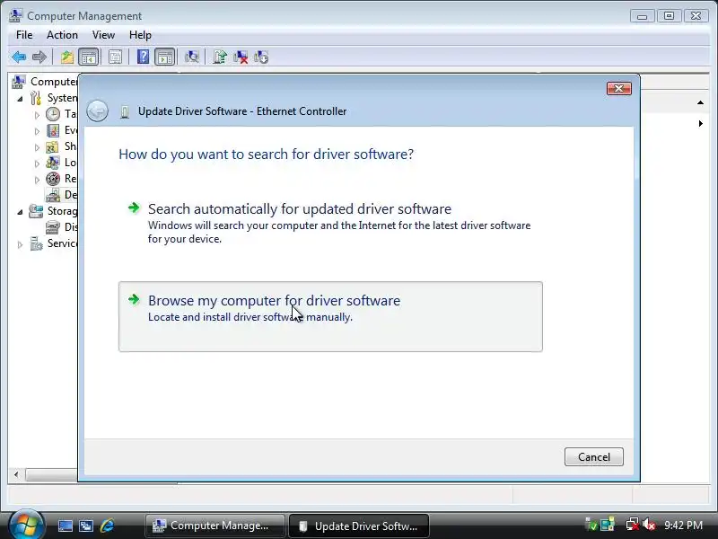
Task: Click the Uninstall device icon with red X
Action: coord(241,57)
